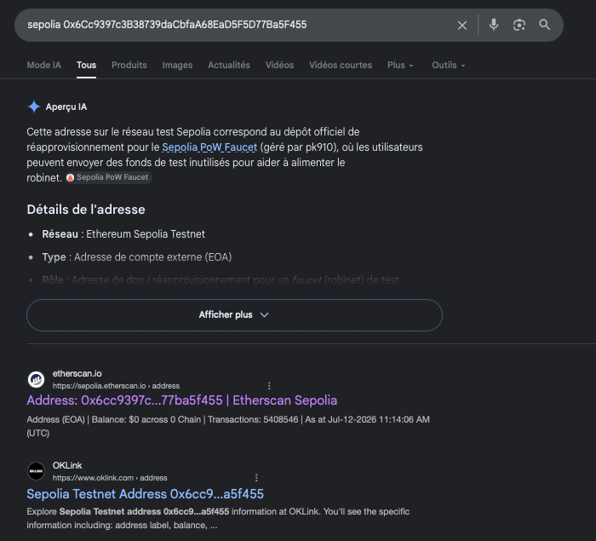Open the Vidéos courtes tab
596x541 pixels.
pos(341,65)
